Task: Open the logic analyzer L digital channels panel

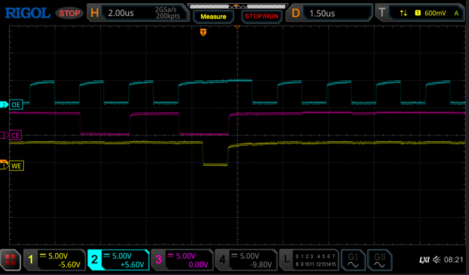Action: point(309,260)
